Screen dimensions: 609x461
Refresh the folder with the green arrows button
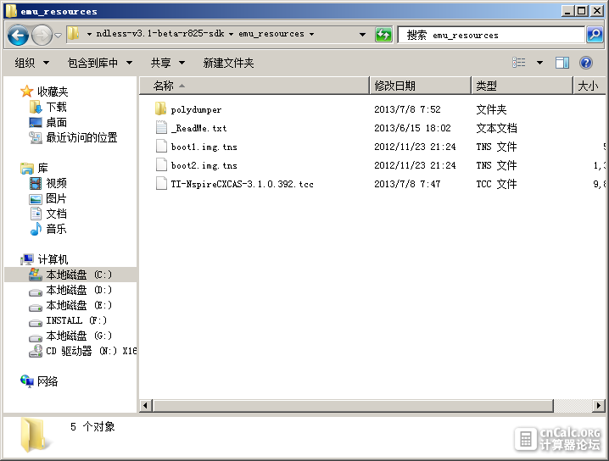coord(383,35)
